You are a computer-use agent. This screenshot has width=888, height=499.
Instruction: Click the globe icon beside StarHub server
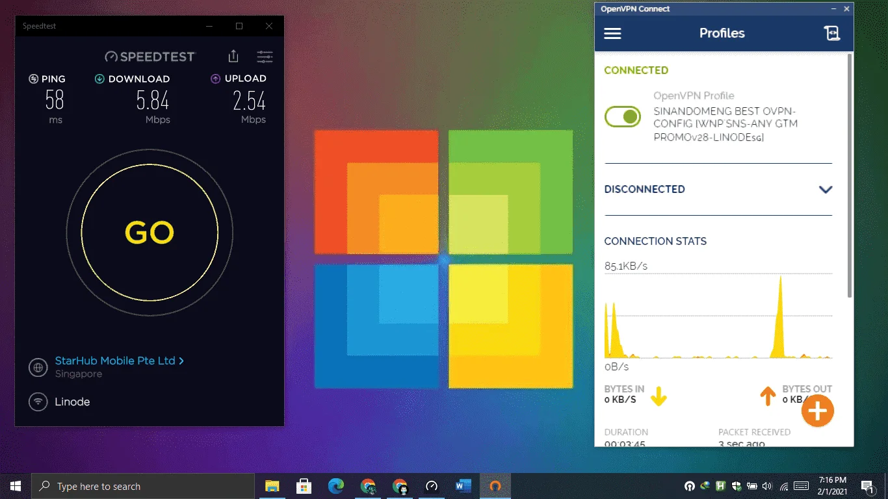click(x=38, y=367)
